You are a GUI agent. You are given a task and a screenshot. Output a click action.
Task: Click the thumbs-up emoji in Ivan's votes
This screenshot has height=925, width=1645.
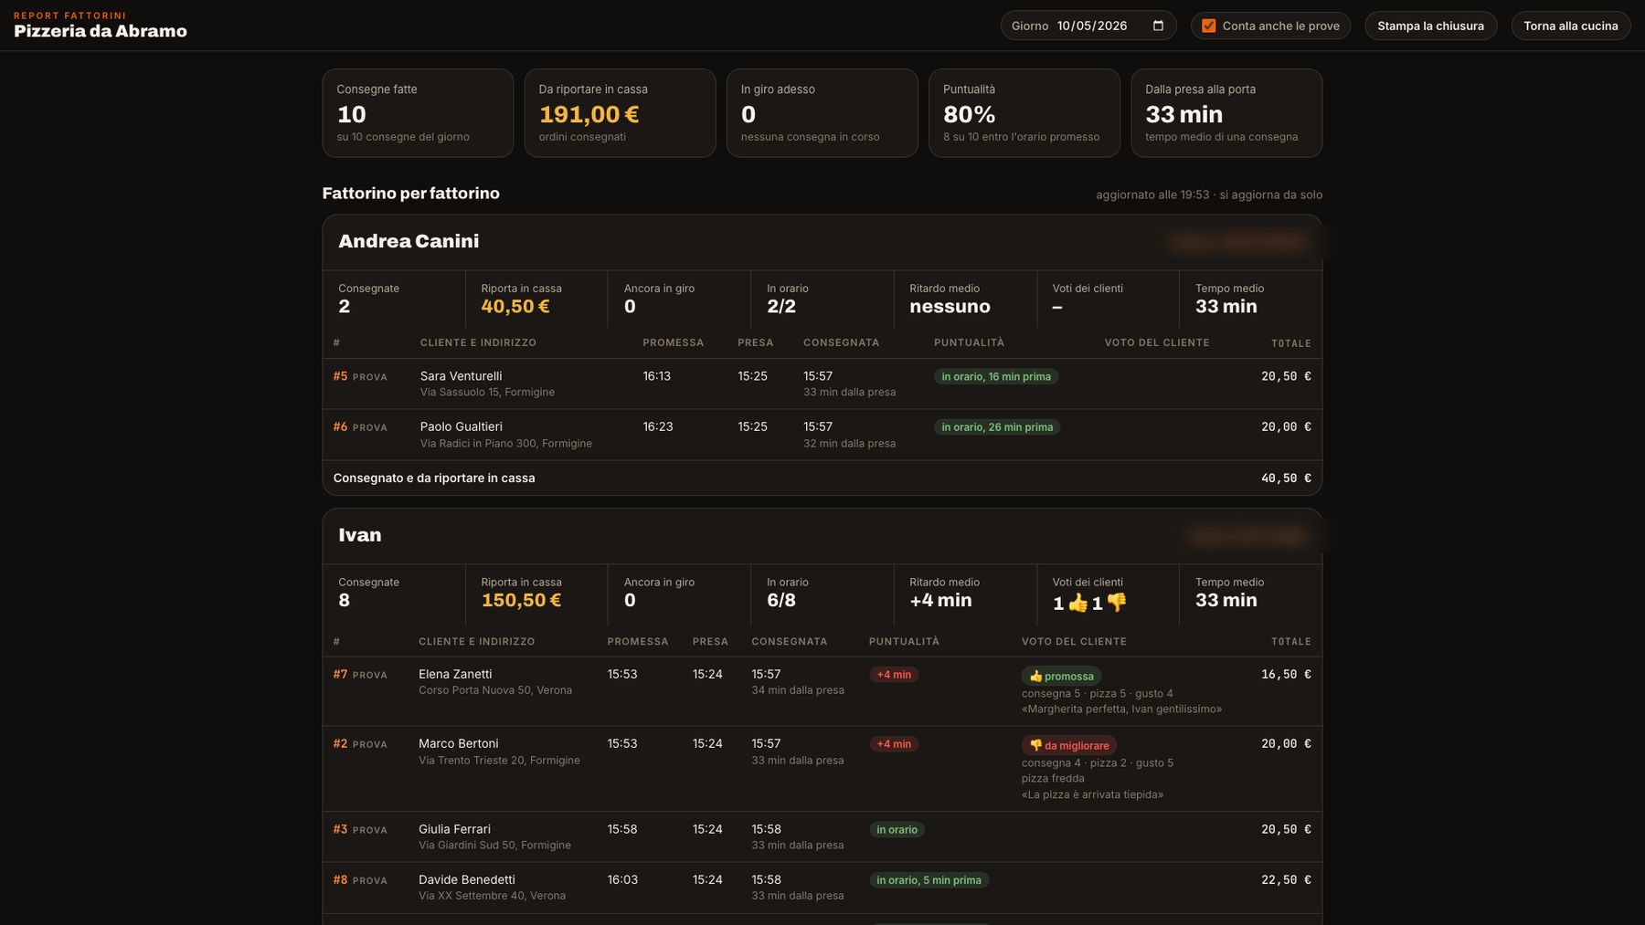coord(1077,603)
